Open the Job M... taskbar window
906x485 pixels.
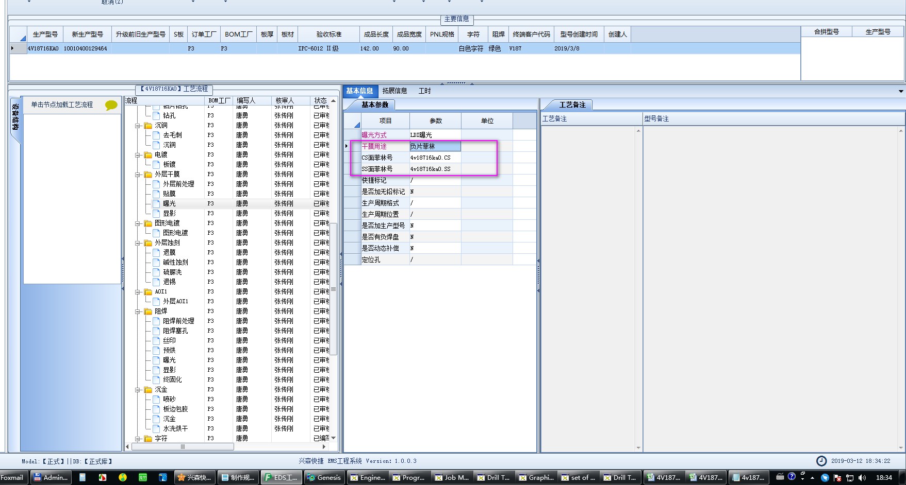click(x=452, y=477)
